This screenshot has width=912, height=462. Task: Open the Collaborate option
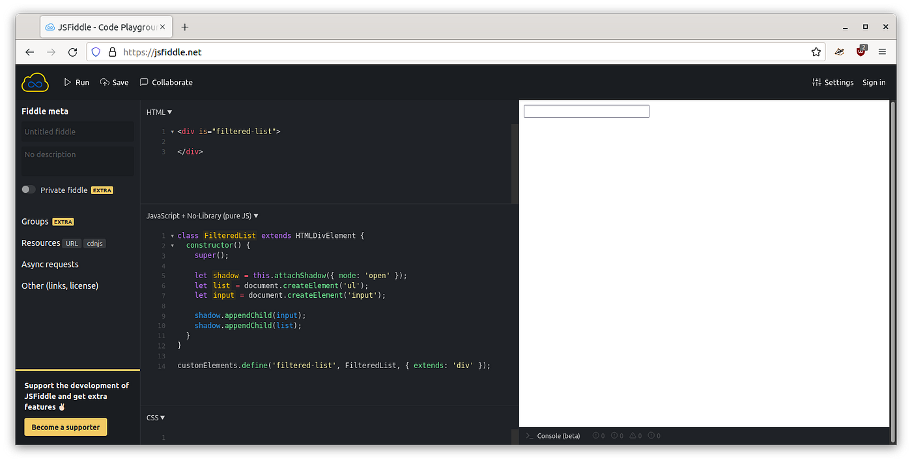166,82
